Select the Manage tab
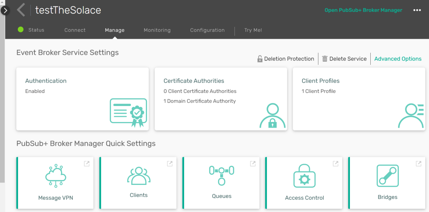This screenshot has width=429, height=212. 115,30
